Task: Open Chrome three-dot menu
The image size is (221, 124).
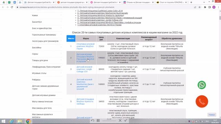Action: (218, 7)
